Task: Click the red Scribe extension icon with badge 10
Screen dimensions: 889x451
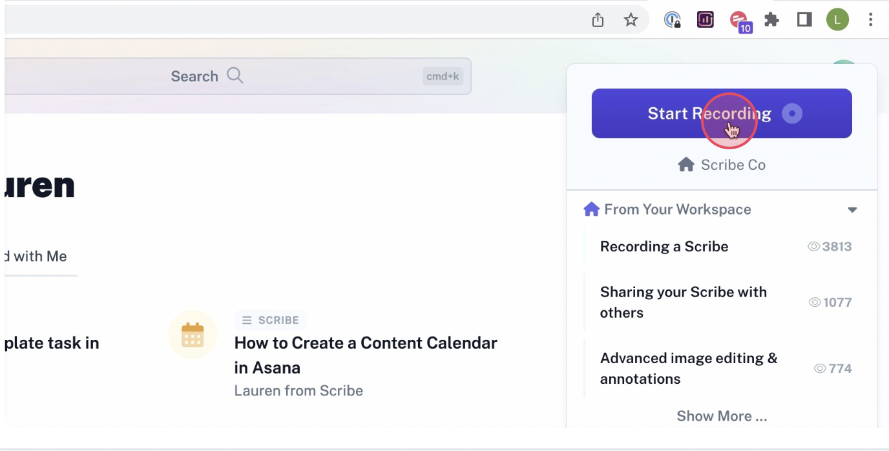Action: pyautogui.click(x=738, y=20)
